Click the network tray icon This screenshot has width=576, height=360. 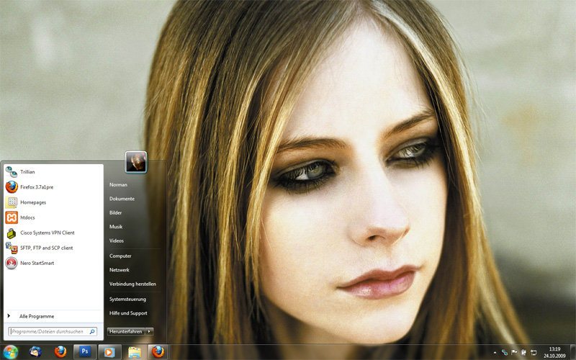tap(534, 353)
